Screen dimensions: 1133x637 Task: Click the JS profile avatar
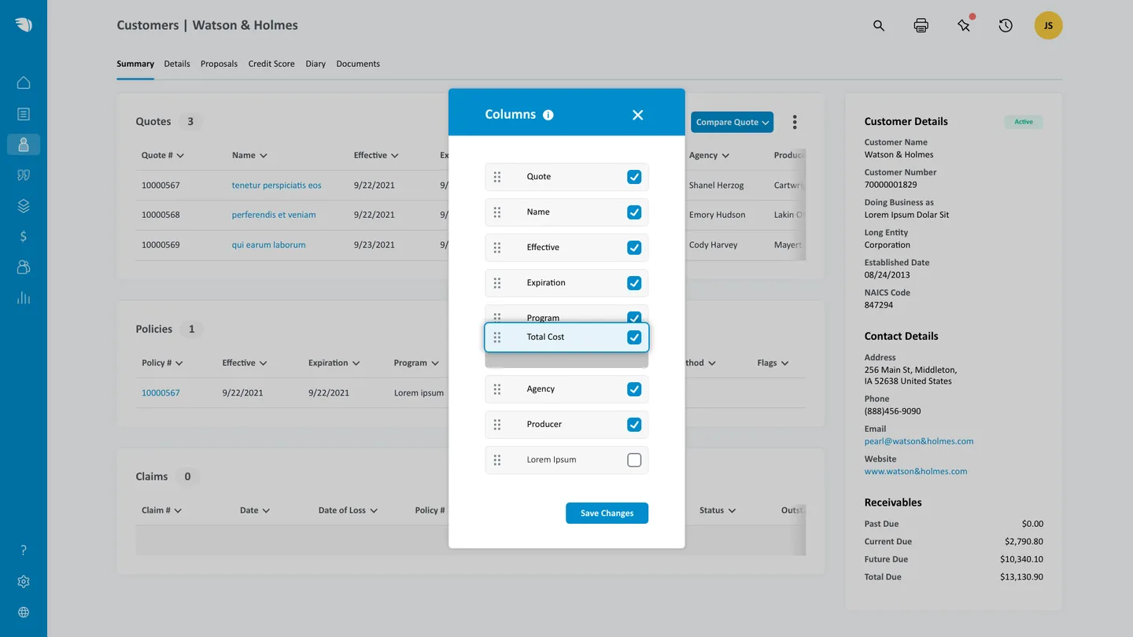(x=1048, y=24)
